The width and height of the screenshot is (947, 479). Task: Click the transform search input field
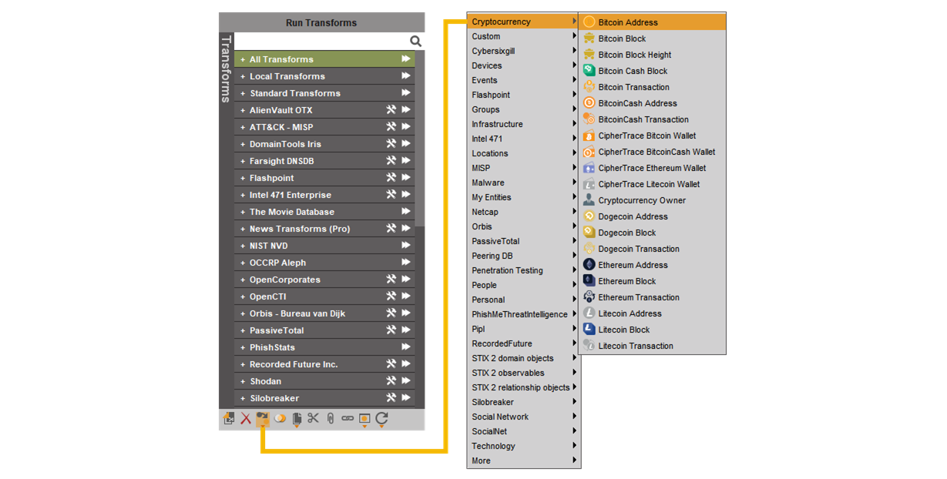[321, 42]
